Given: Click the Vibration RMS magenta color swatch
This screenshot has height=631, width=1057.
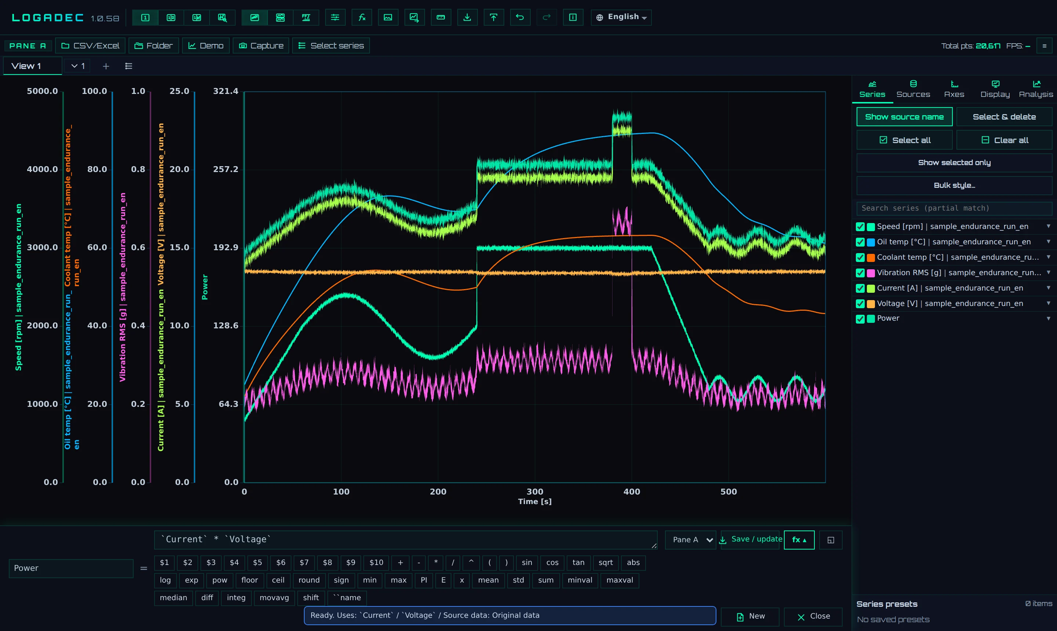Looking at the screenshot, I should coord(871,273).
